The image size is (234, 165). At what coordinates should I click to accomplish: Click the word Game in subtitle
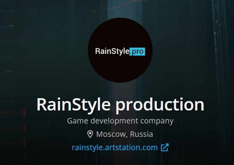click(x=78, y=121)
